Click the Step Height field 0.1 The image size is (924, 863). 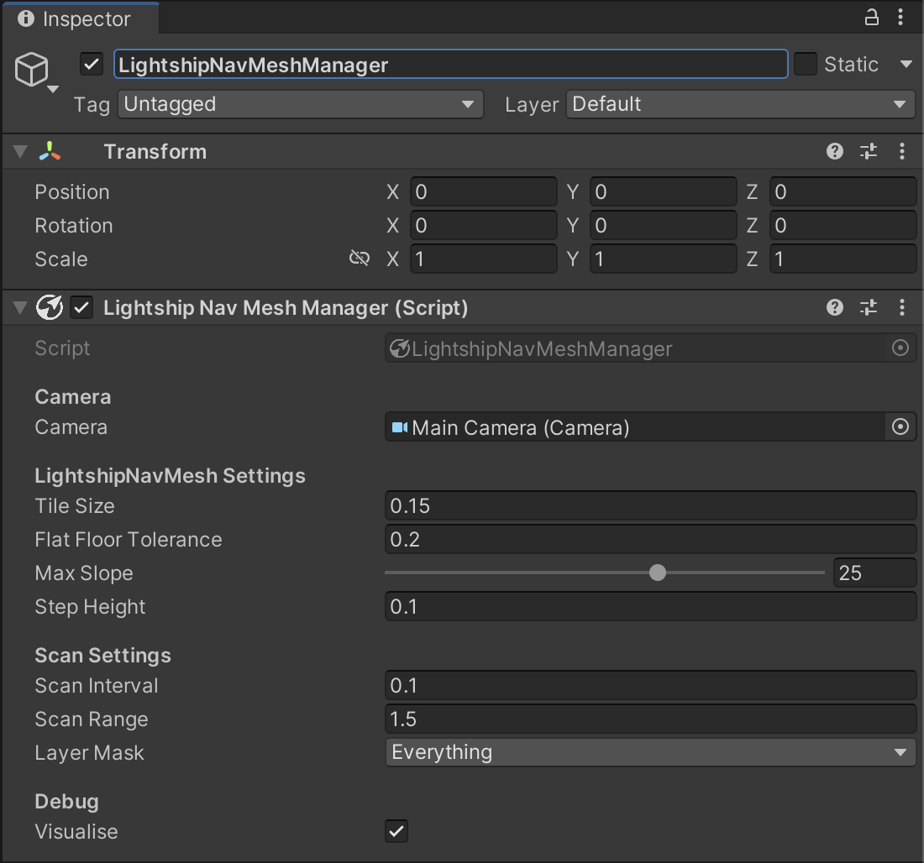(x=650, y=606)
